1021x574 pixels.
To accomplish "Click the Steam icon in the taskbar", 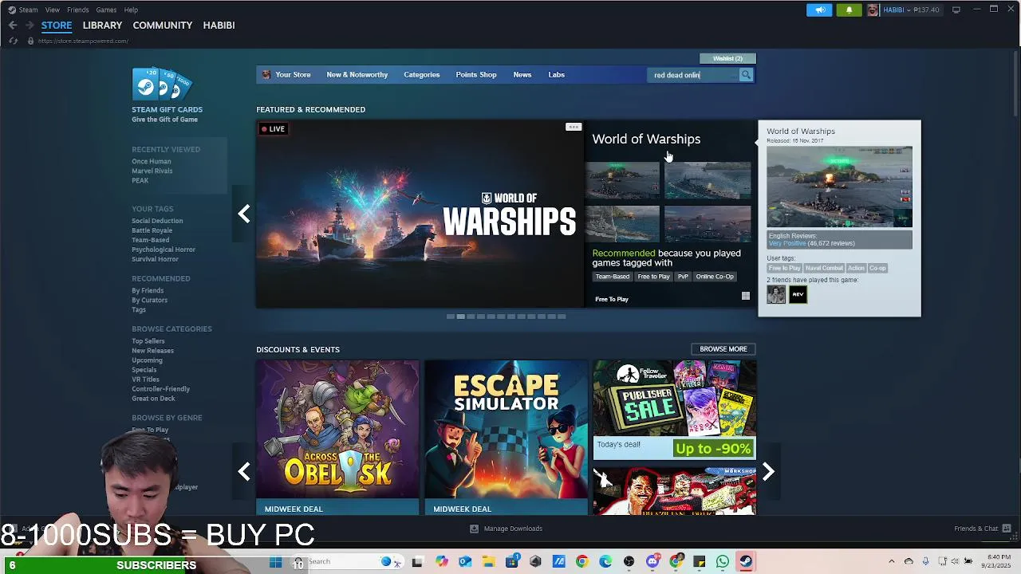I will pyautogui.click(x=746, y=562).
